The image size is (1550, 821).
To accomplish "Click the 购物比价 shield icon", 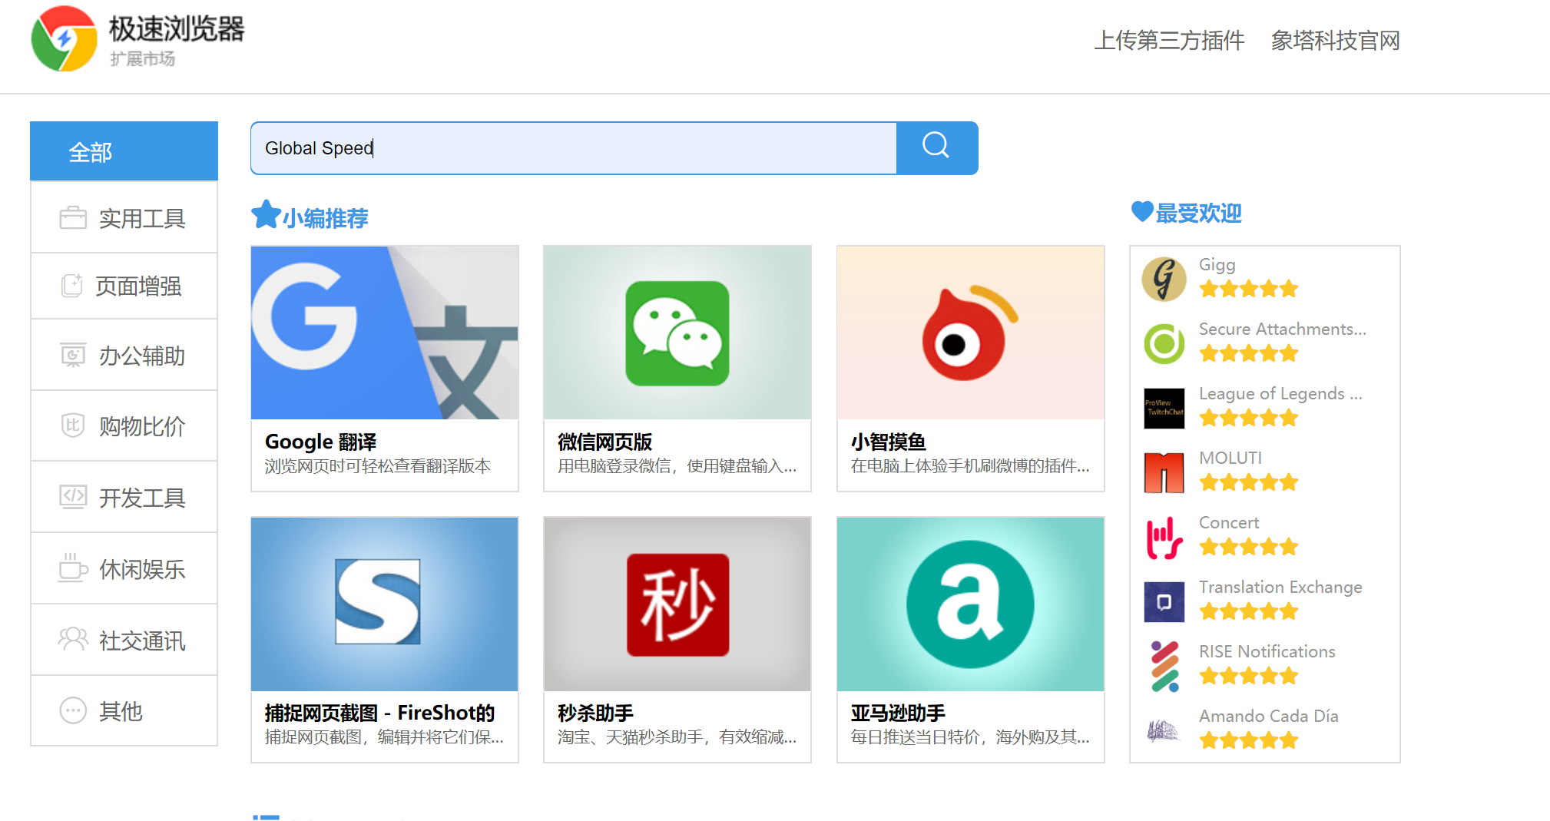I will (x=73, y=425).
